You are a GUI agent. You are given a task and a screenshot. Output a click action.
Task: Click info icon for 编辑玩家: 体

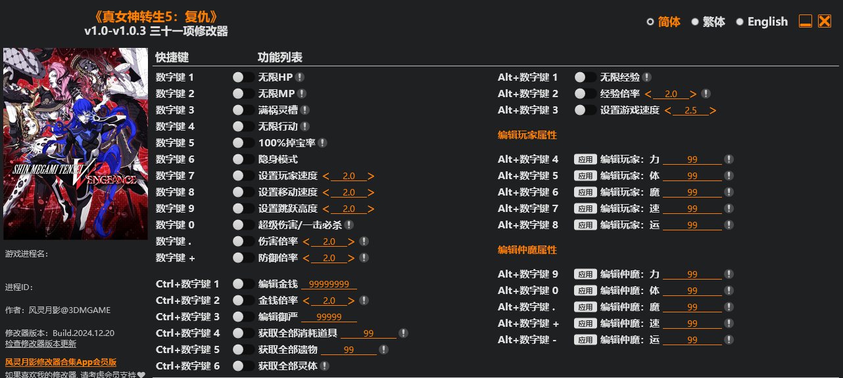[729, 176]
